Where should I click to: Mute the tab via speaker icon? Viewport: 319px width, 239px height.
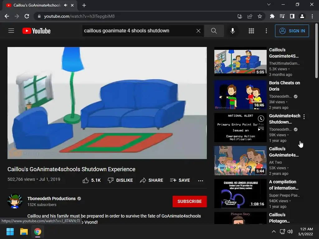click(65, 5)
